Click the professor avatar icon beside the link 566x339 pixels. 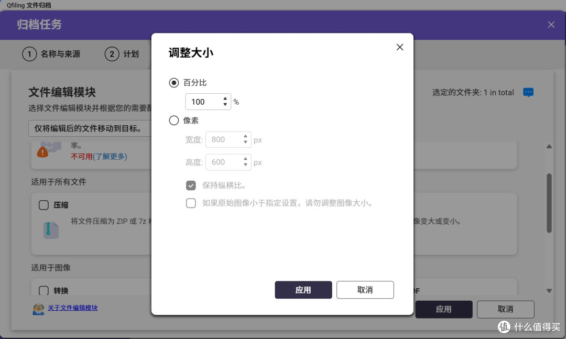click(38, 309)
